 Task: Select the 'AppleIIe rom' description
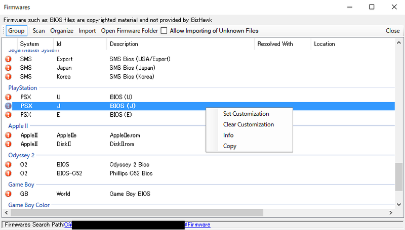[125, 135]
